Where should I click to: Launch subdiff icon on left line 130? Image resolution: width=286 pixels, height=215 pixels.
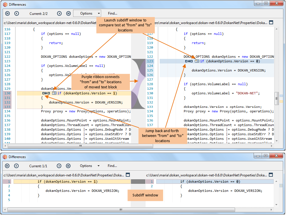pos(54,93)
